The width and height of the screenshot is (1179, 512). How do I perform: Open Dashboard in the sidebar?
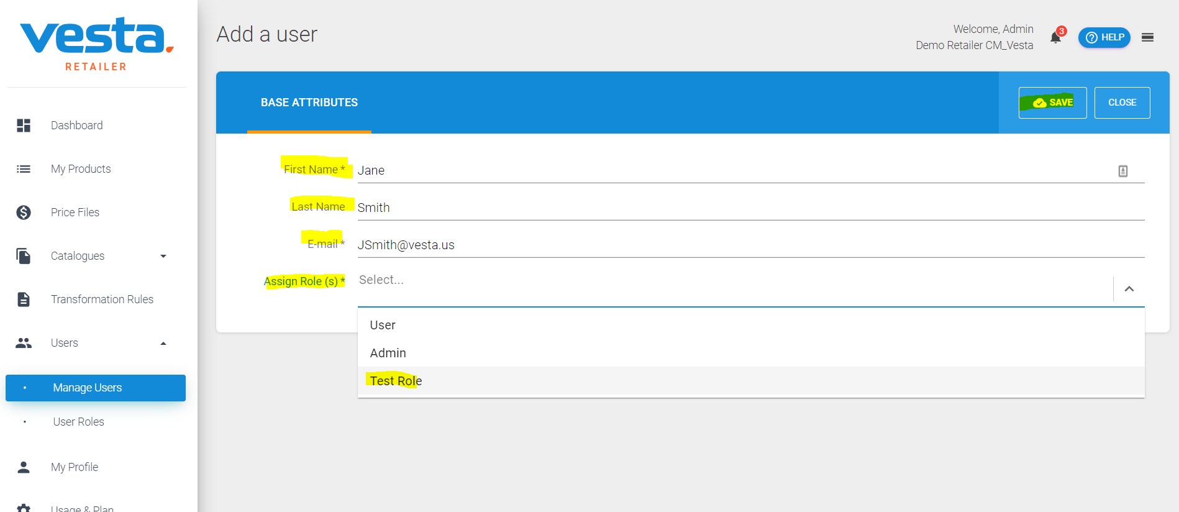coord(77,126)
